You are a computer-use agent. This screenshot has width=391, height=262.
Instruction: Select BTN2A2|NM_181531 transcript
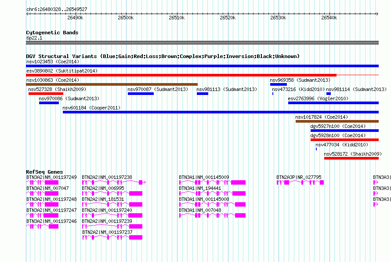click(x=112, y=204)
